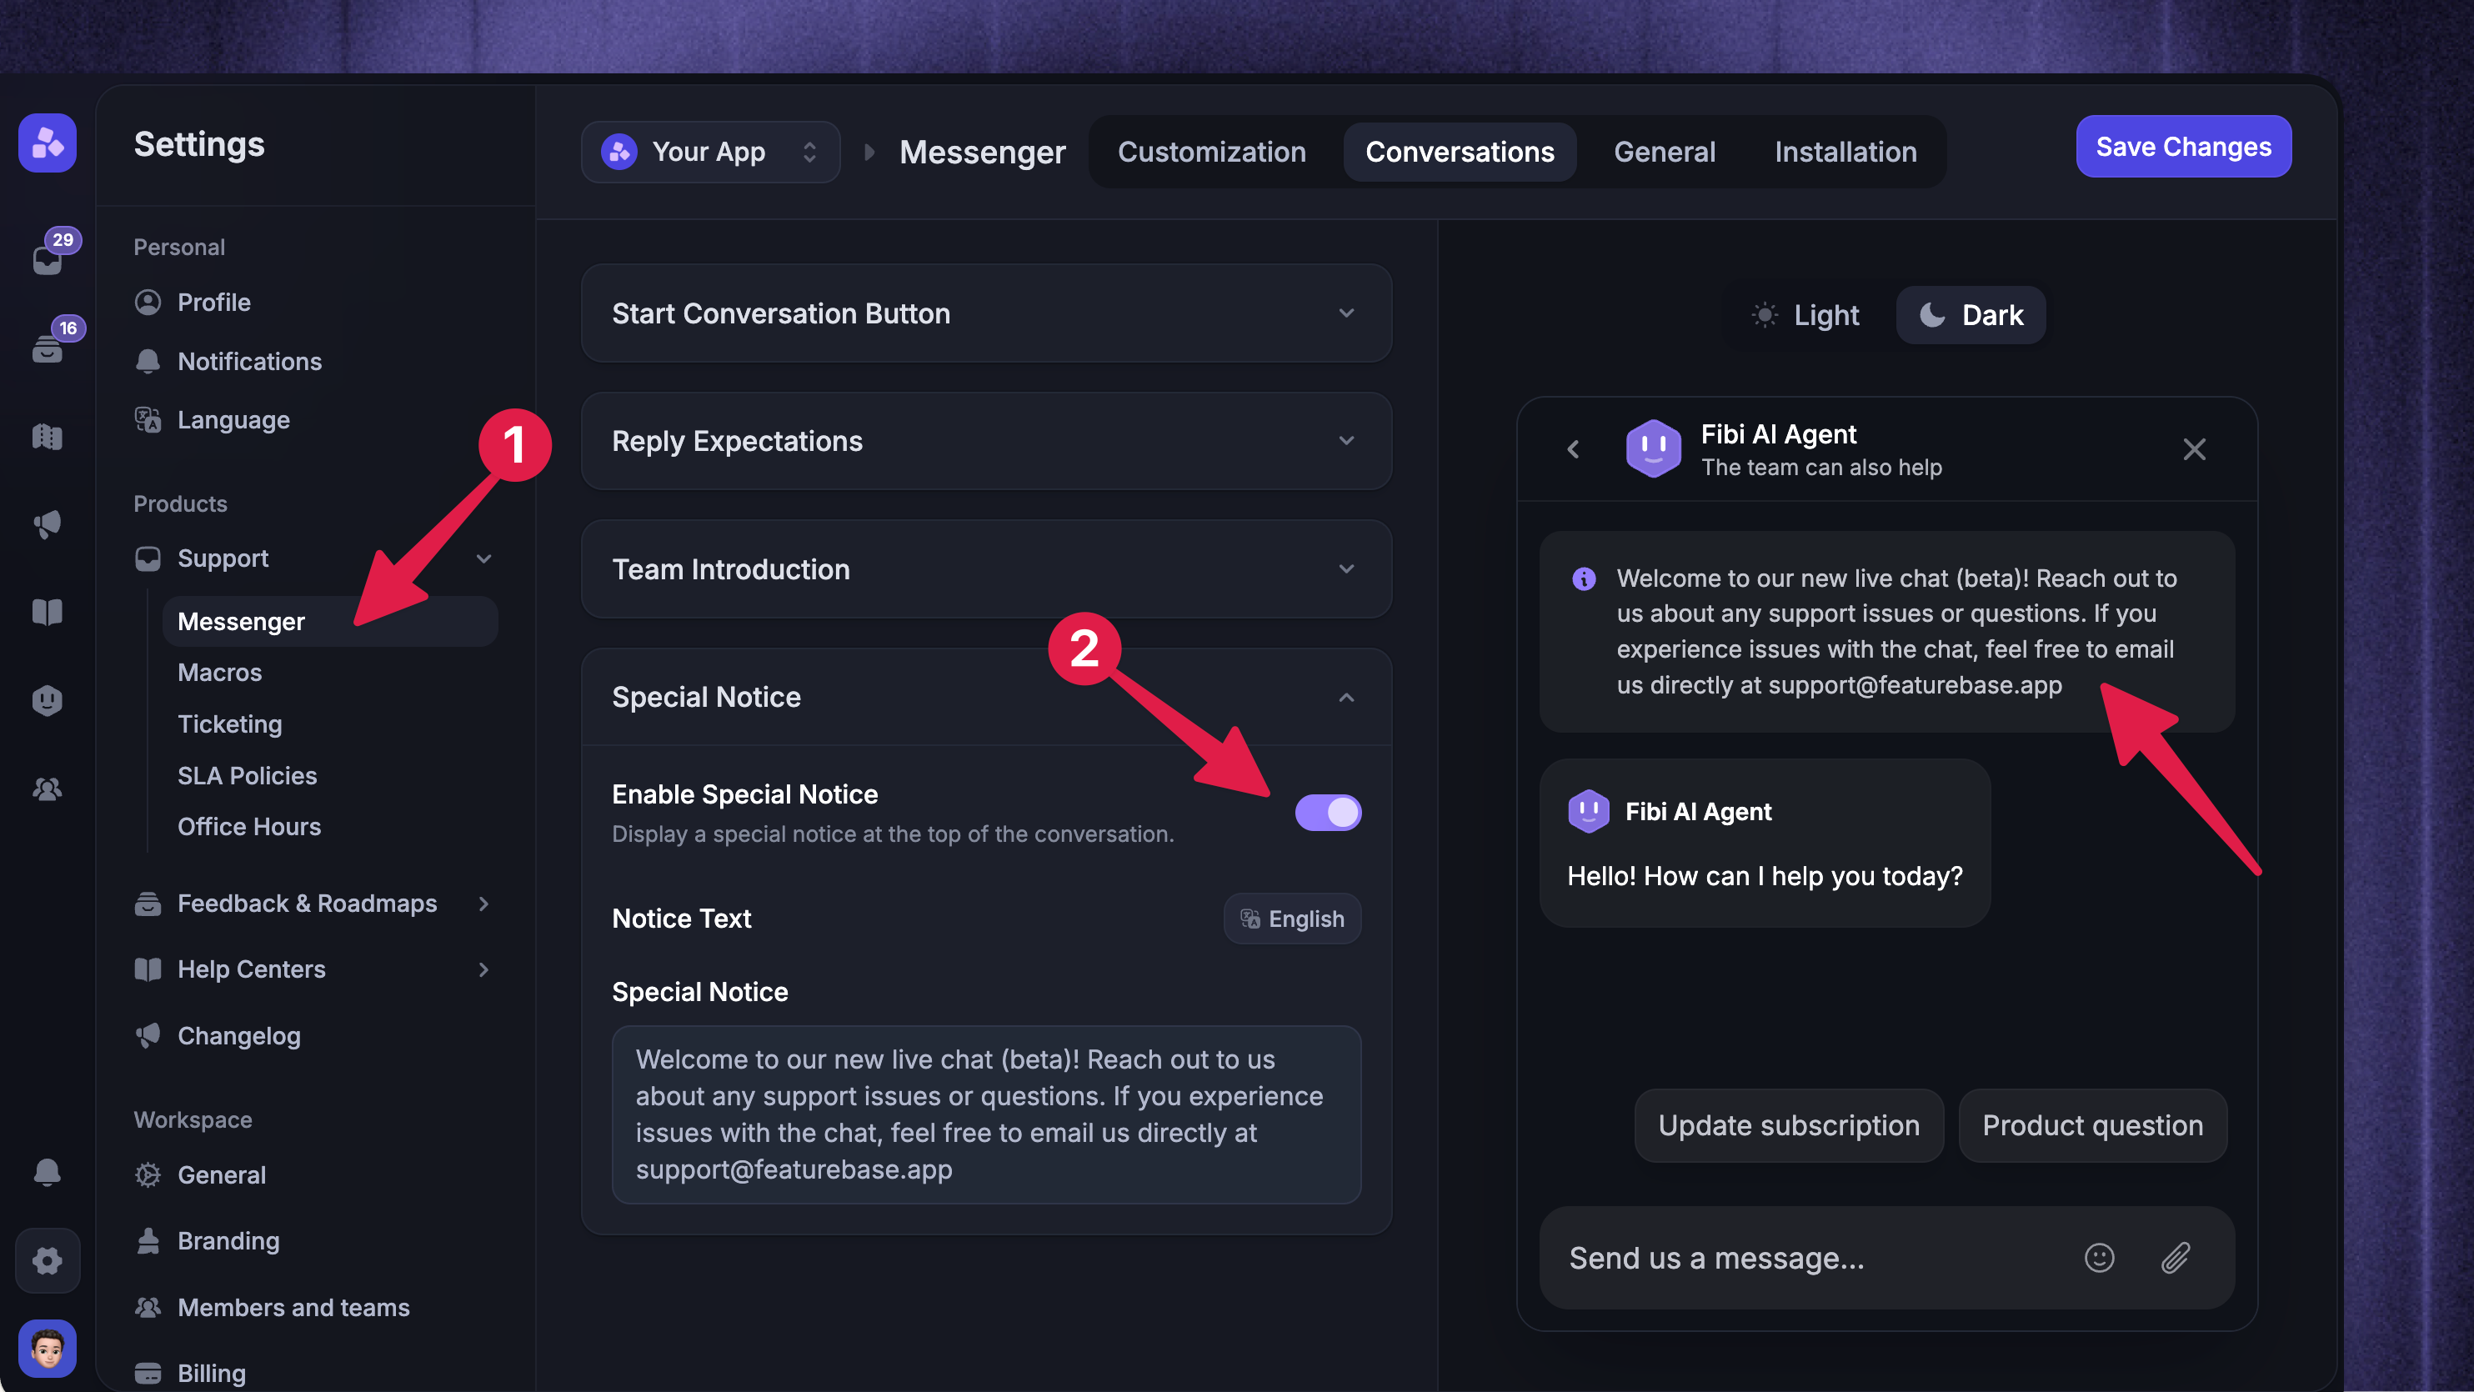Click the Messenger breadcrumb title

pos(983,152)
